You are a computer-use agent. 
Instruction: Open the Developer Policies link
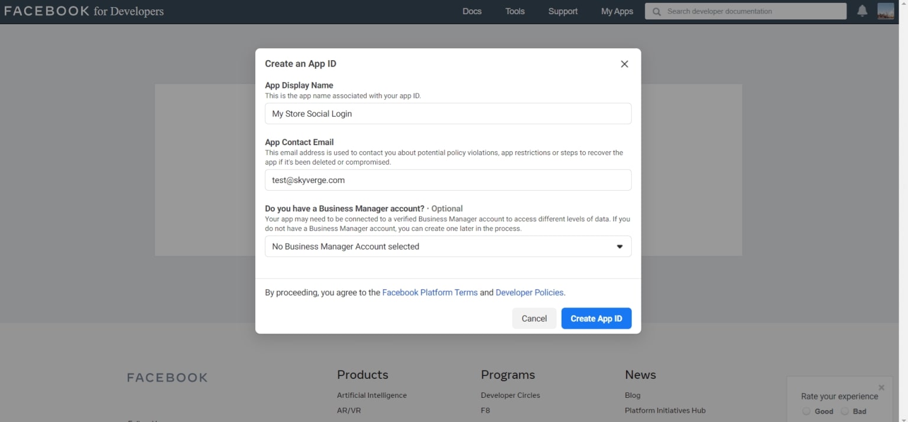tap(530, 292)
